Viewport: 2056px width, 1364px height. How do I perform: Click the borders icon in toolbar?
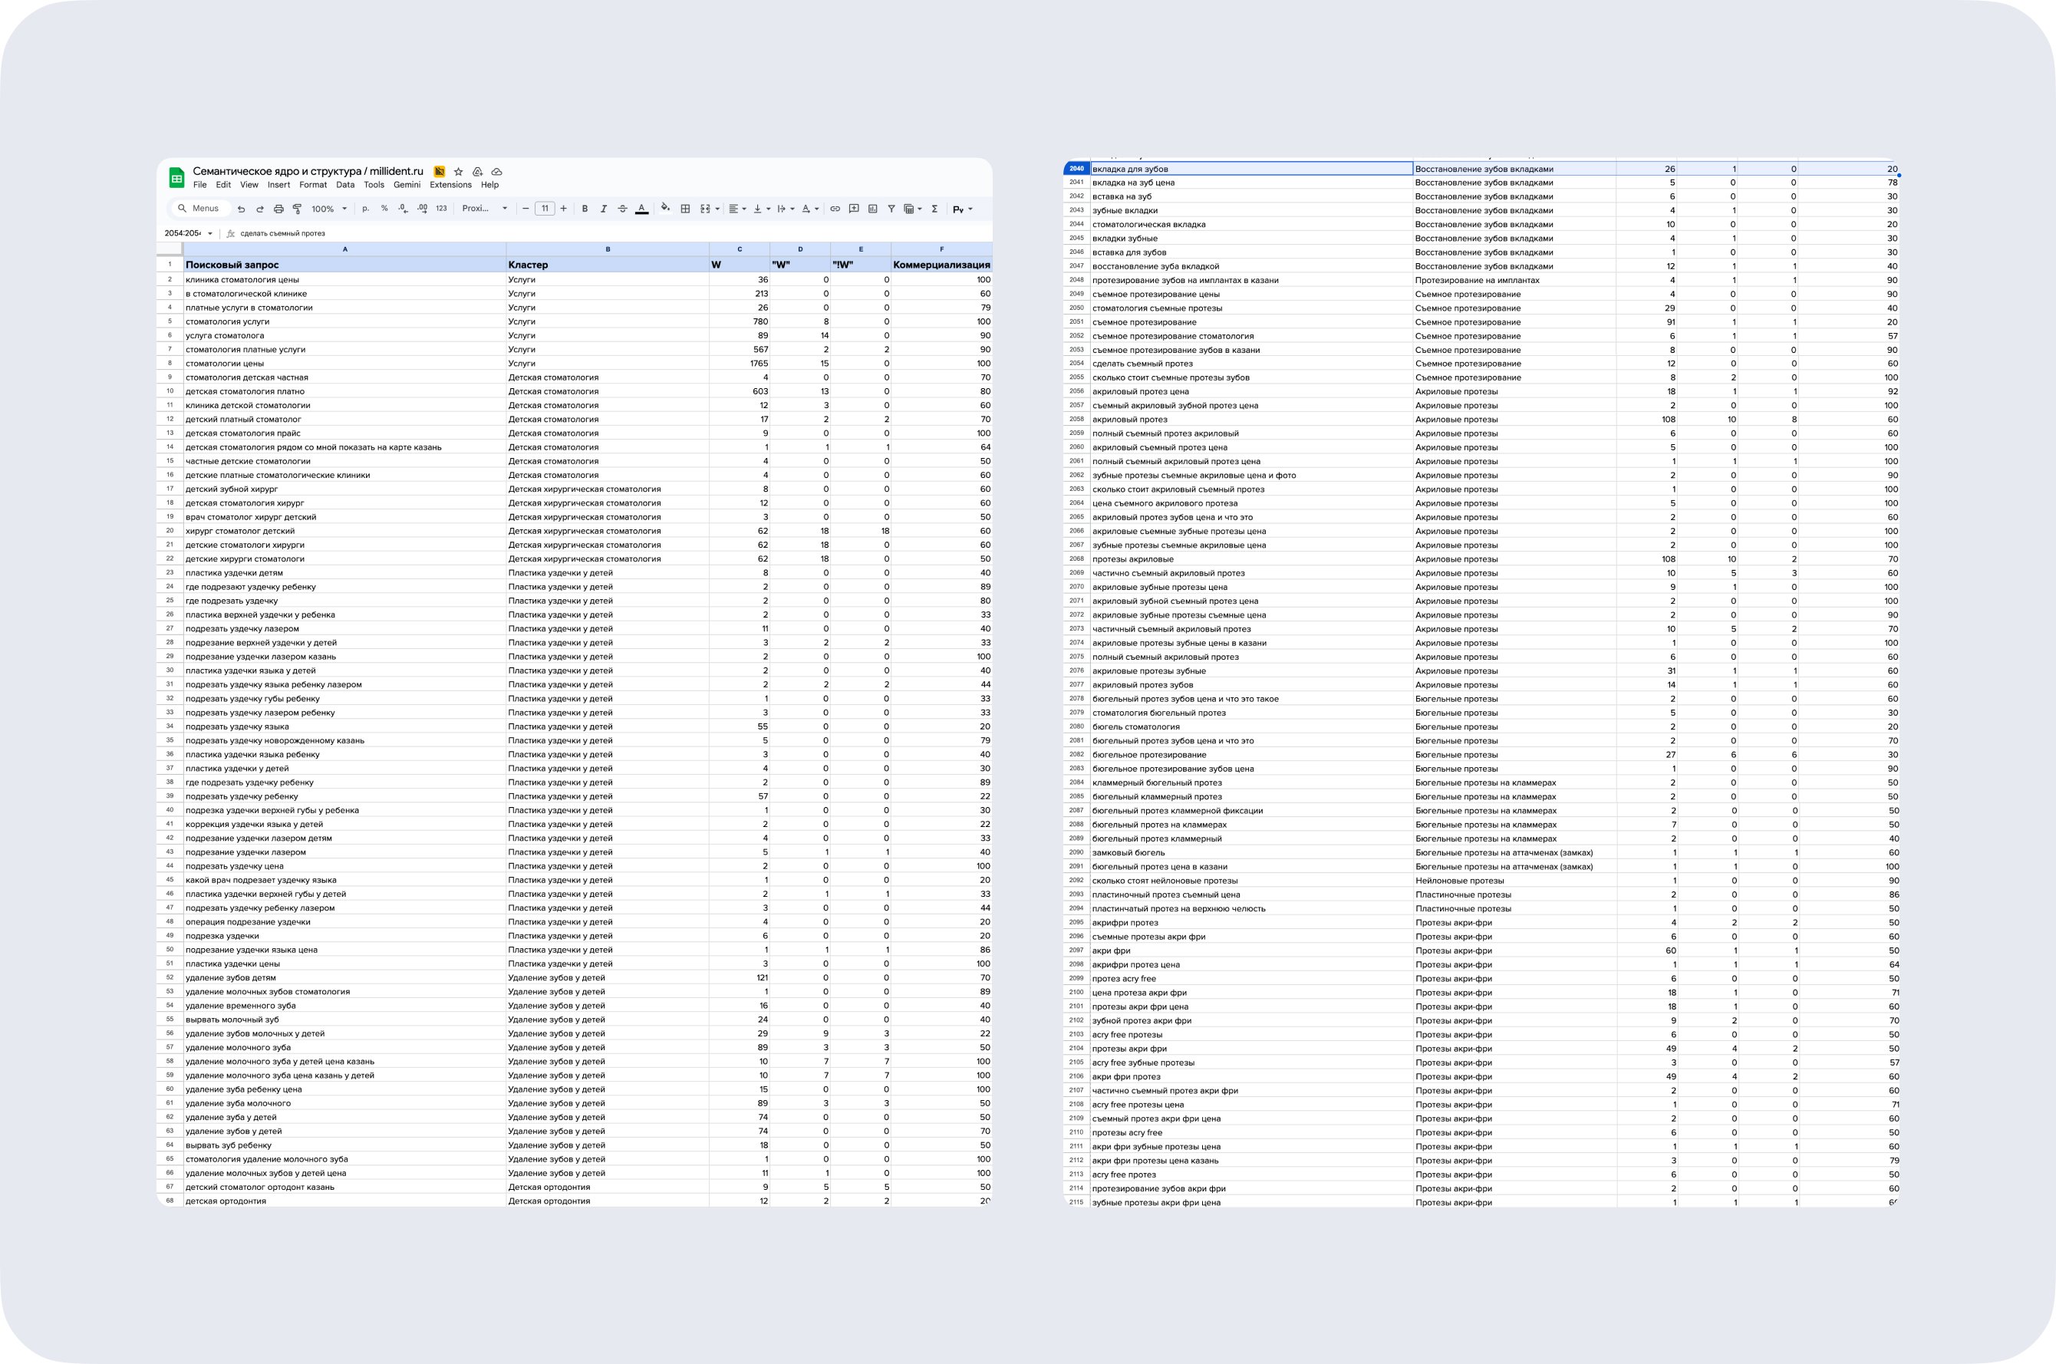point(685,209)
